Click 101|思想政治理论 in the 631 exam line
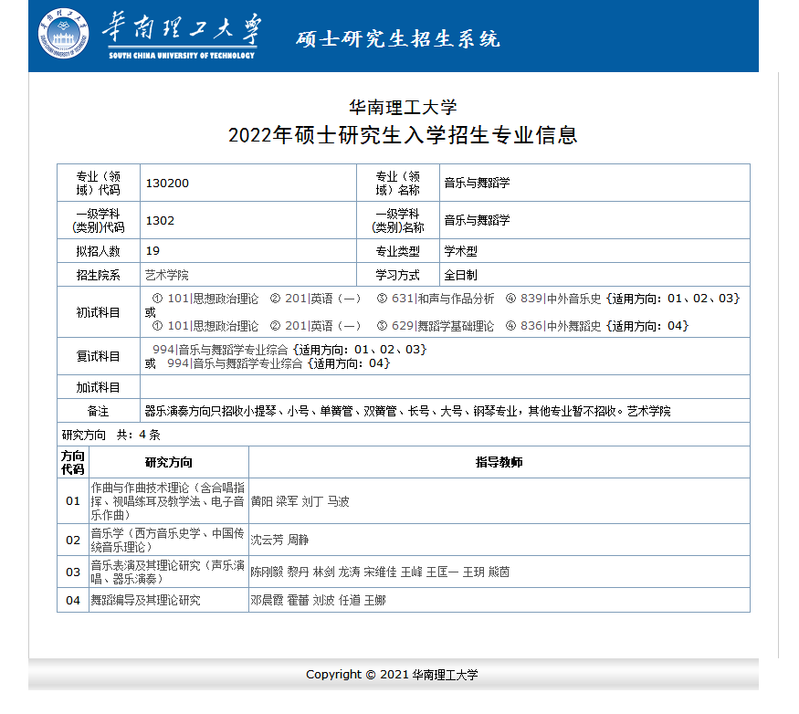The height and width of the screenshot is (714, 799). point(213,299)
